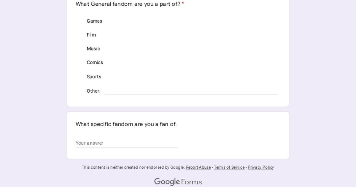Open the Privacy Policy page
The height and width of the screenshot is (187, 356).
260,167
